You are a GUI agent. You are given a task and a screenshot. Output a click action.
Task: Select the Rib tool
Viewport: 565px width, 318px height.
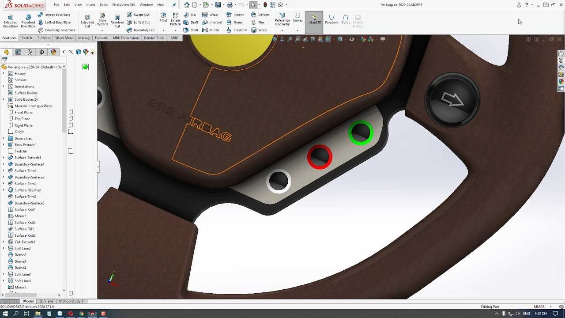coord(190,15)
